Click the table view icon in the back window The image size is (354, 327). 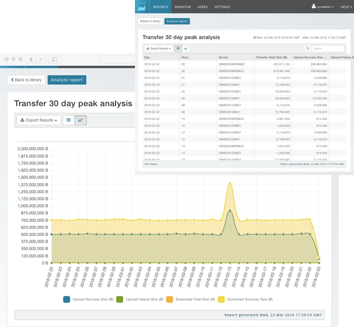pyautogui.click(x=69, y=120)
